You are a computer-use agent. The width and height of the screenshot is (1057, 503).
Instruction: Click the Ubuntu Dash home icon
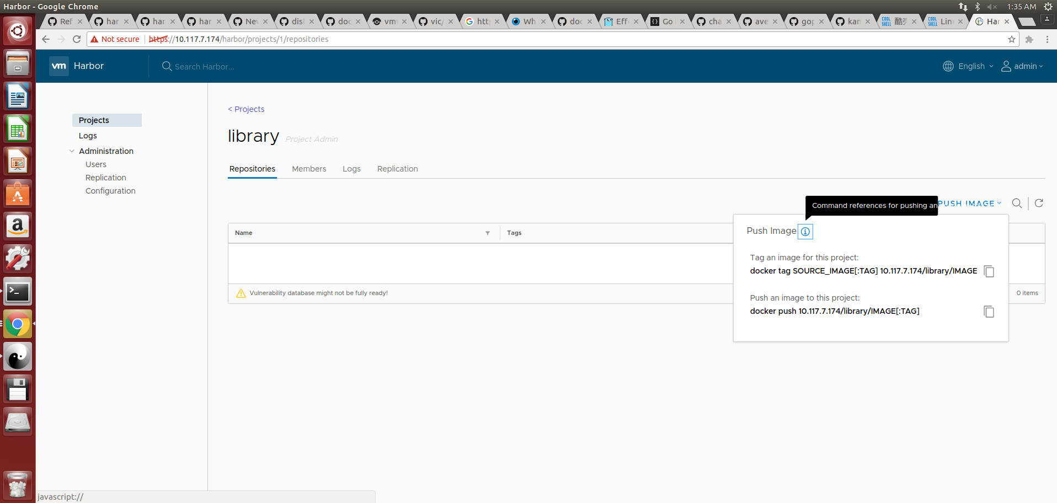pyautogui.click(x=18, y=31)
